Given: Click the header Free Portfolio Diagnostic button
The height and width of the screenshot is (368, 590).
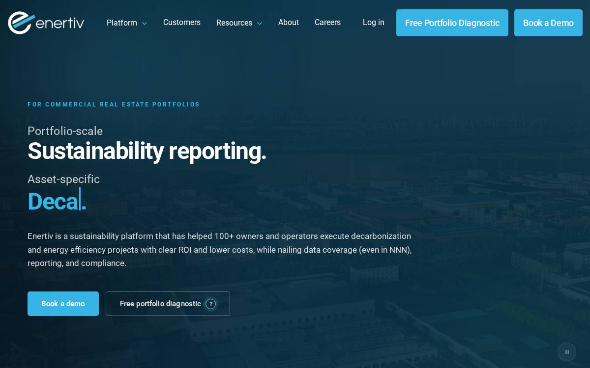Looking at the screenshot, I should (x=452, y=23).
